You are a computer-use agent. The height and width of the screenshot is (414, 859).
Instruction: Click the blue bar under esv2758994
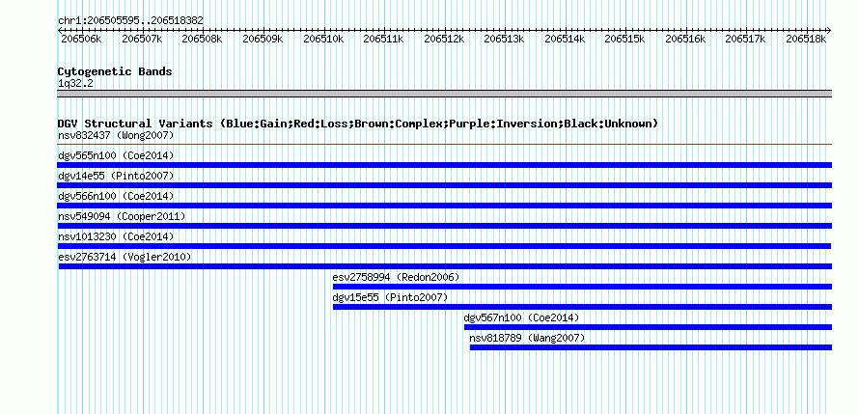[582, 287]
